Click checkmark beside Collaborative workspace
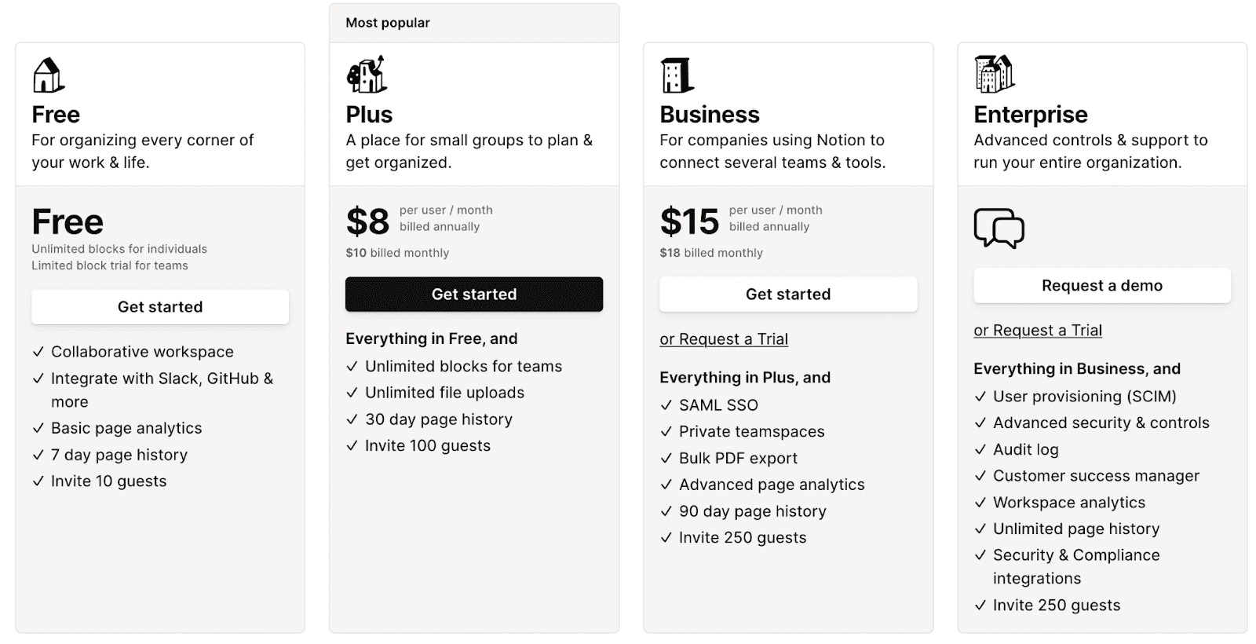 pyautogui.click(x=38, y=352)
